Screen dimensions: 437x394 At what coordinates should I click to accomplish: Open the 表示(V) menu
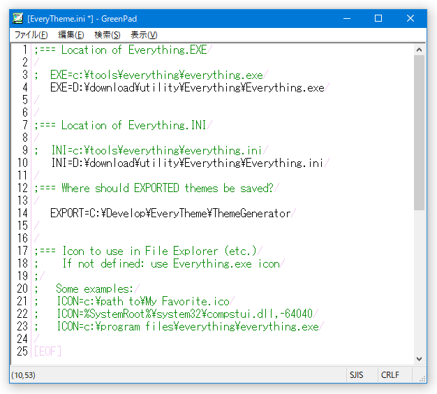[144, 35]
